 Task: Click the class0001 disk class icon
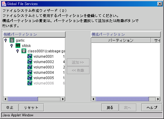pos(24,51)
